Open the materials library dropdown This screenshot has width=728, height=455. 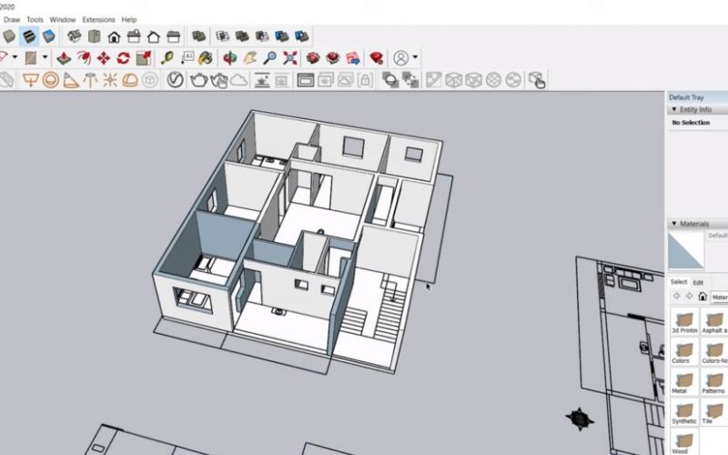(720, 297)
